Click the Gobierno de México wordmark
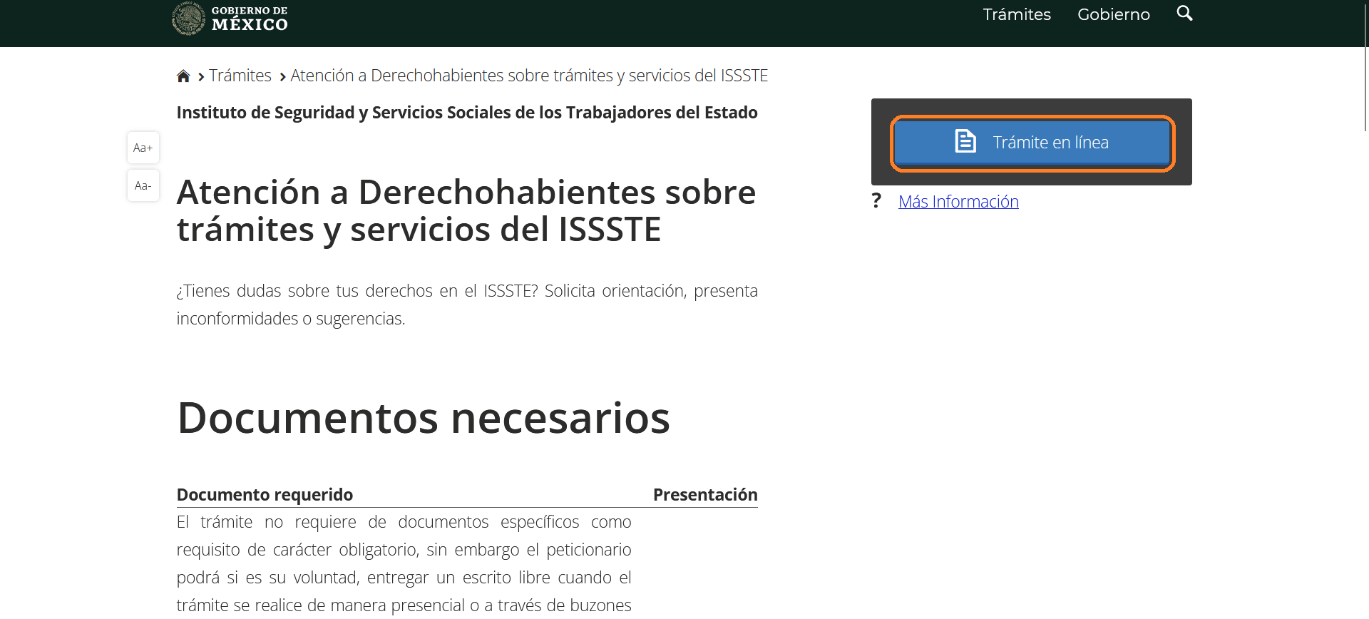The image size is (1369, 619). 250,19
